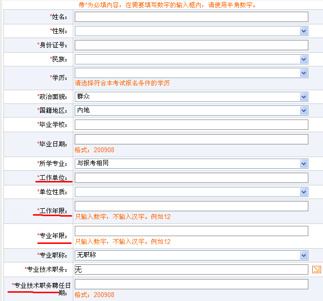Click the 毕业日期 graduation date input field
The width and height of the screenshot is (323, 301).
[192, 140]
